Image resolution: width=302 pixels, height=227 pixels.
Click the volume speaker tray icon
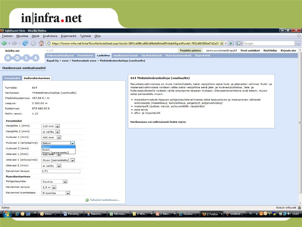point(289,214)
